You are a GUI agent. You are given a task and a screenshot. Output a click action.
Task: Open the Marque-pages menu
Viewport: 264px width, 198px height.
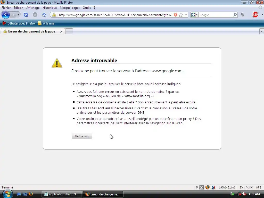tap(70, 8)
